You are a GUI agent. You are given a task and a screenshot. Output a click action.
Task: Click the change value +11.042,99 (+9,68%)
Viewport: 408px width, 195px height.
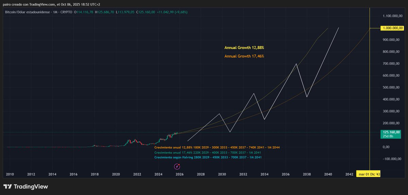click(x=172, y=12)
